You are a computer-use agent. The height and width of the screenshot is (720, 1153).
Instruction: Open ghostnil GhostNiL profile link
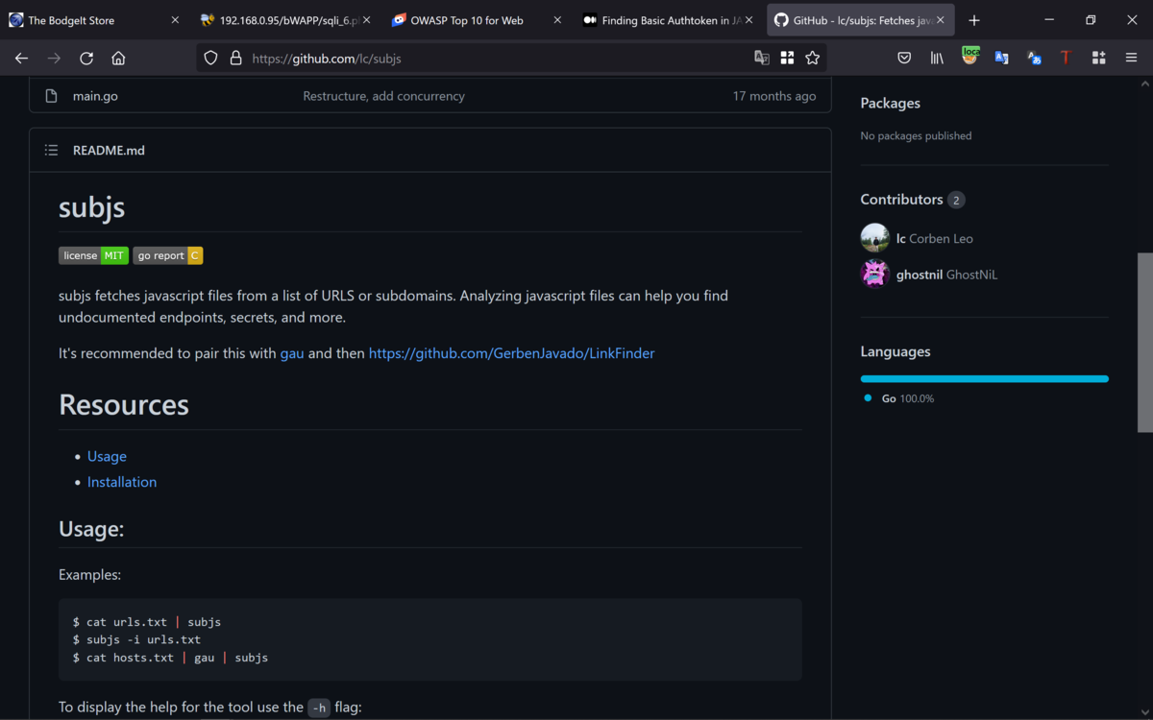click(x=946, y=275)
